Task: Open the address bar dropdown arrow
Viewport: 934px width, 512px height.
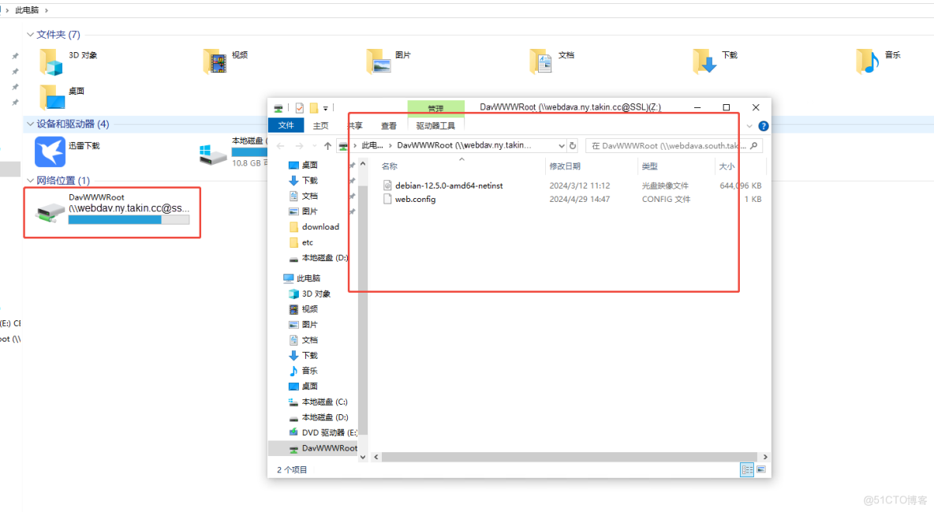Action: click(563, 145)
